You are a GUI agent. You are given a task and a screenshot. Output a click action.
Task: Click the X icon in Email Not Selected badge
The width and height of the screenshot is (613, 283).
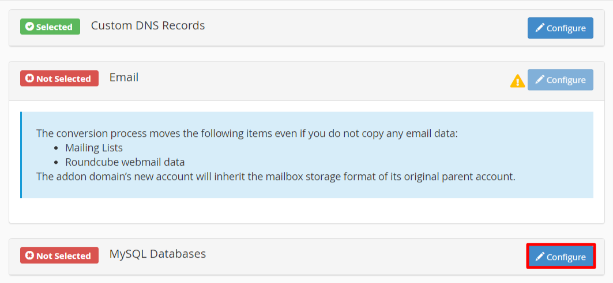tap(29, 78)
